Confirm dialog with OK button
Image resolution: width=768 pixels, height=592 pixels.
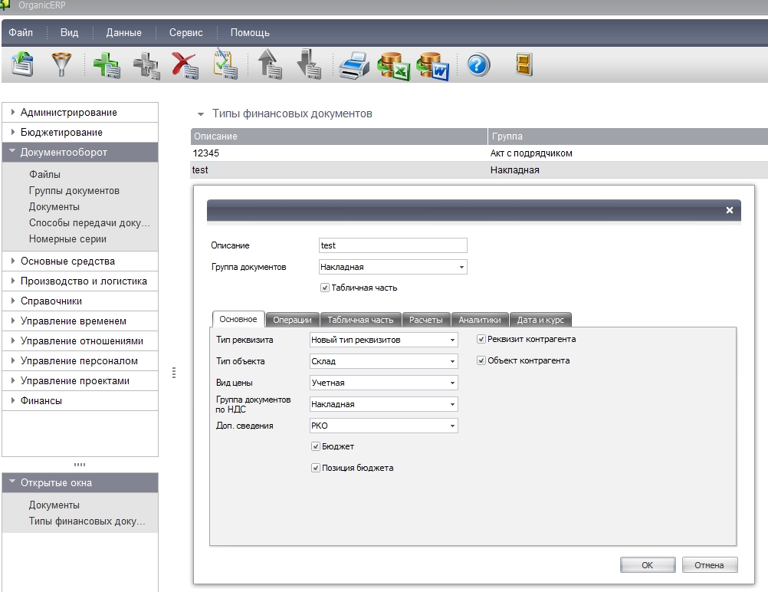[x=648, y=565]
